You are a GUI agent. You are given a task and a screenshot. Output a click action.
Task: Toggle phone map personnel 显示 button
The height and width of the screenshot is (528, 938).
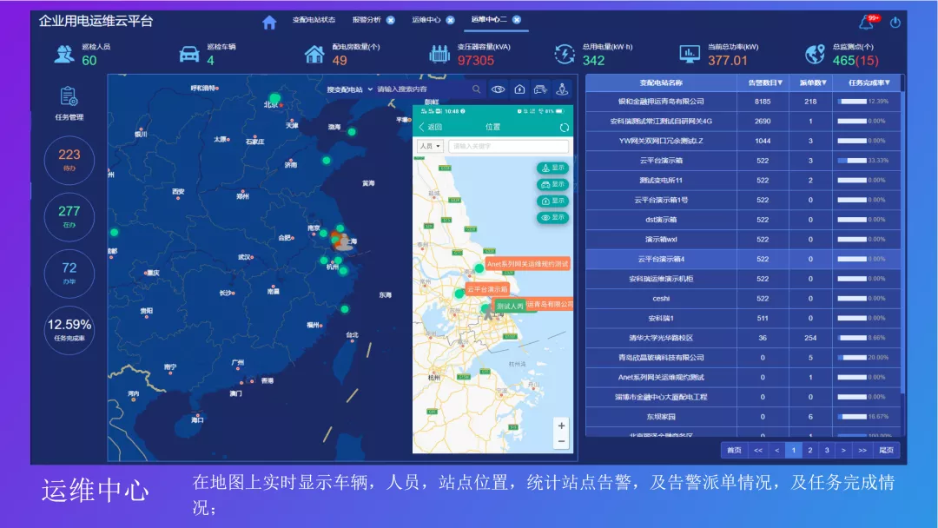(x=552, y=168)
